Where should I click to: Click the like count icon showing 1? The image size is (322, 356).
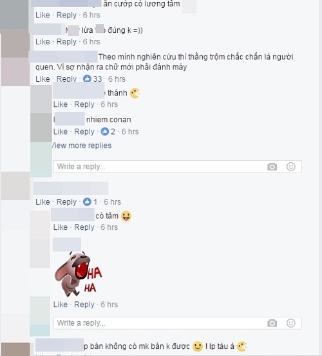click(87, 201)
